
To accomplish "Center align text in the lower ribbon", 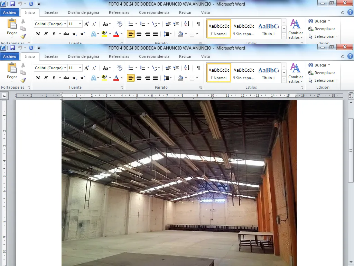I will [139, 78].
